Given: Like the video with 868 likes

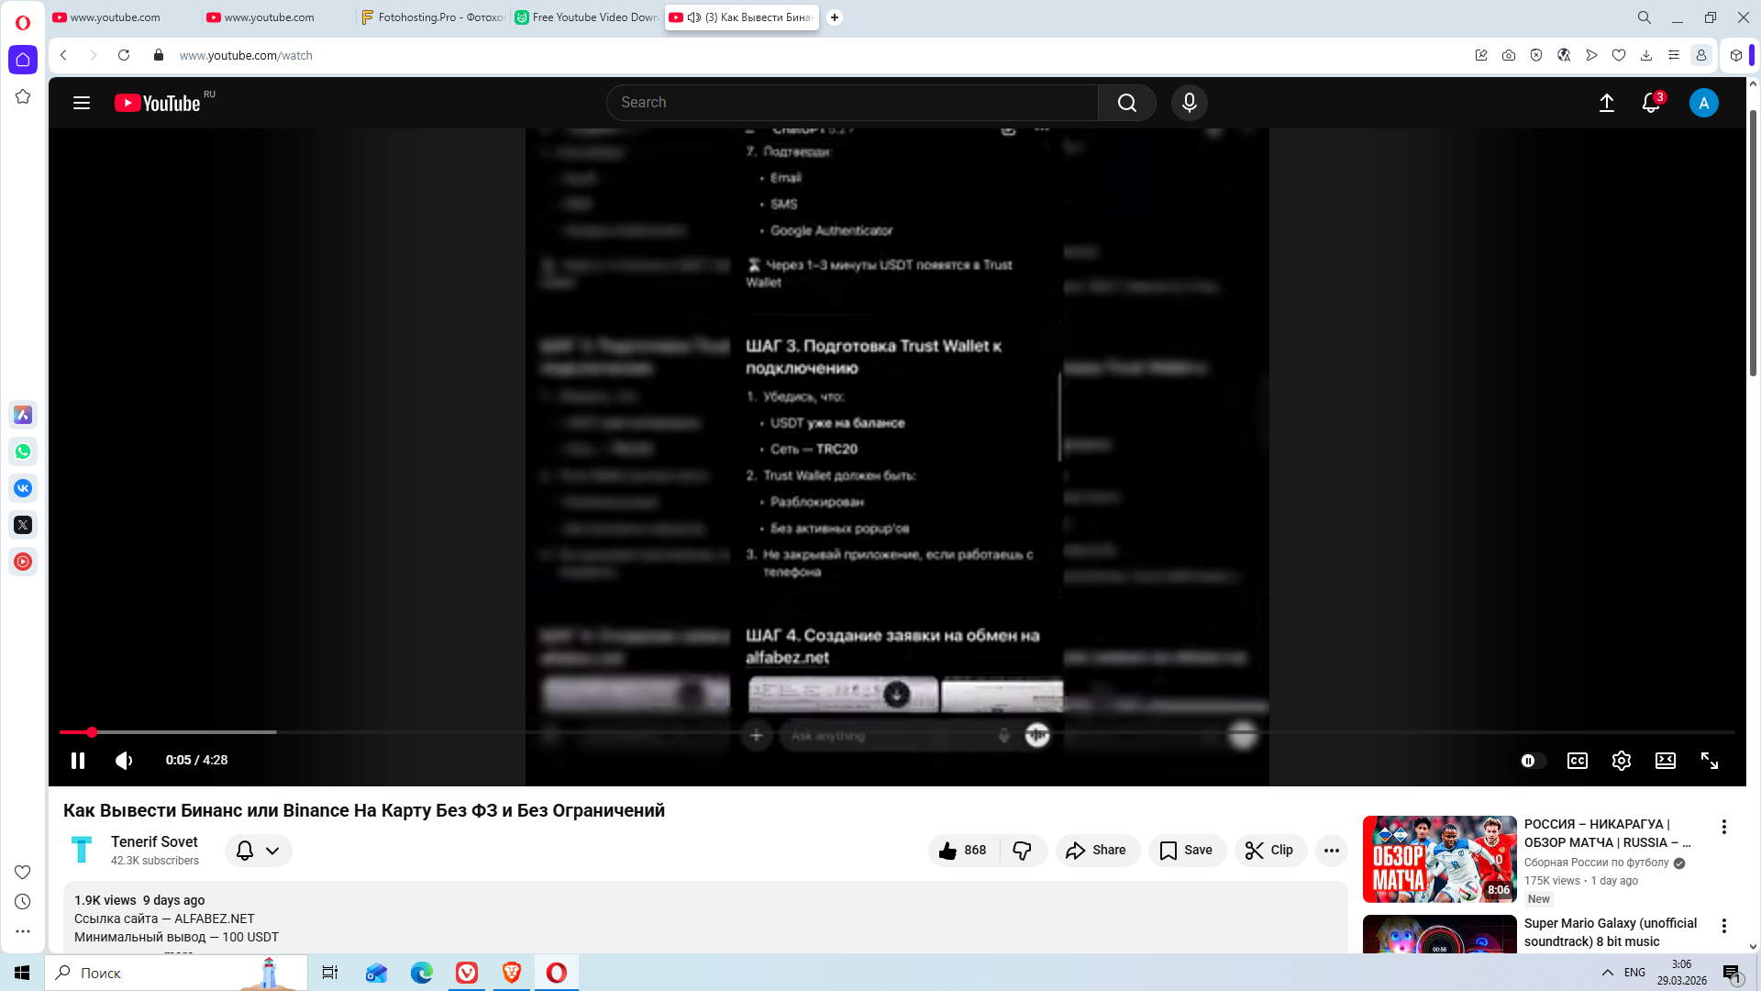Looking at the screenshot, I should (x=962, y=851).
